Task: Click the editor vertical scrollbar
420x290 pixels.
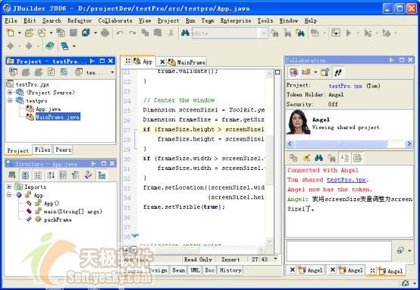Action: tap(270, 157)
